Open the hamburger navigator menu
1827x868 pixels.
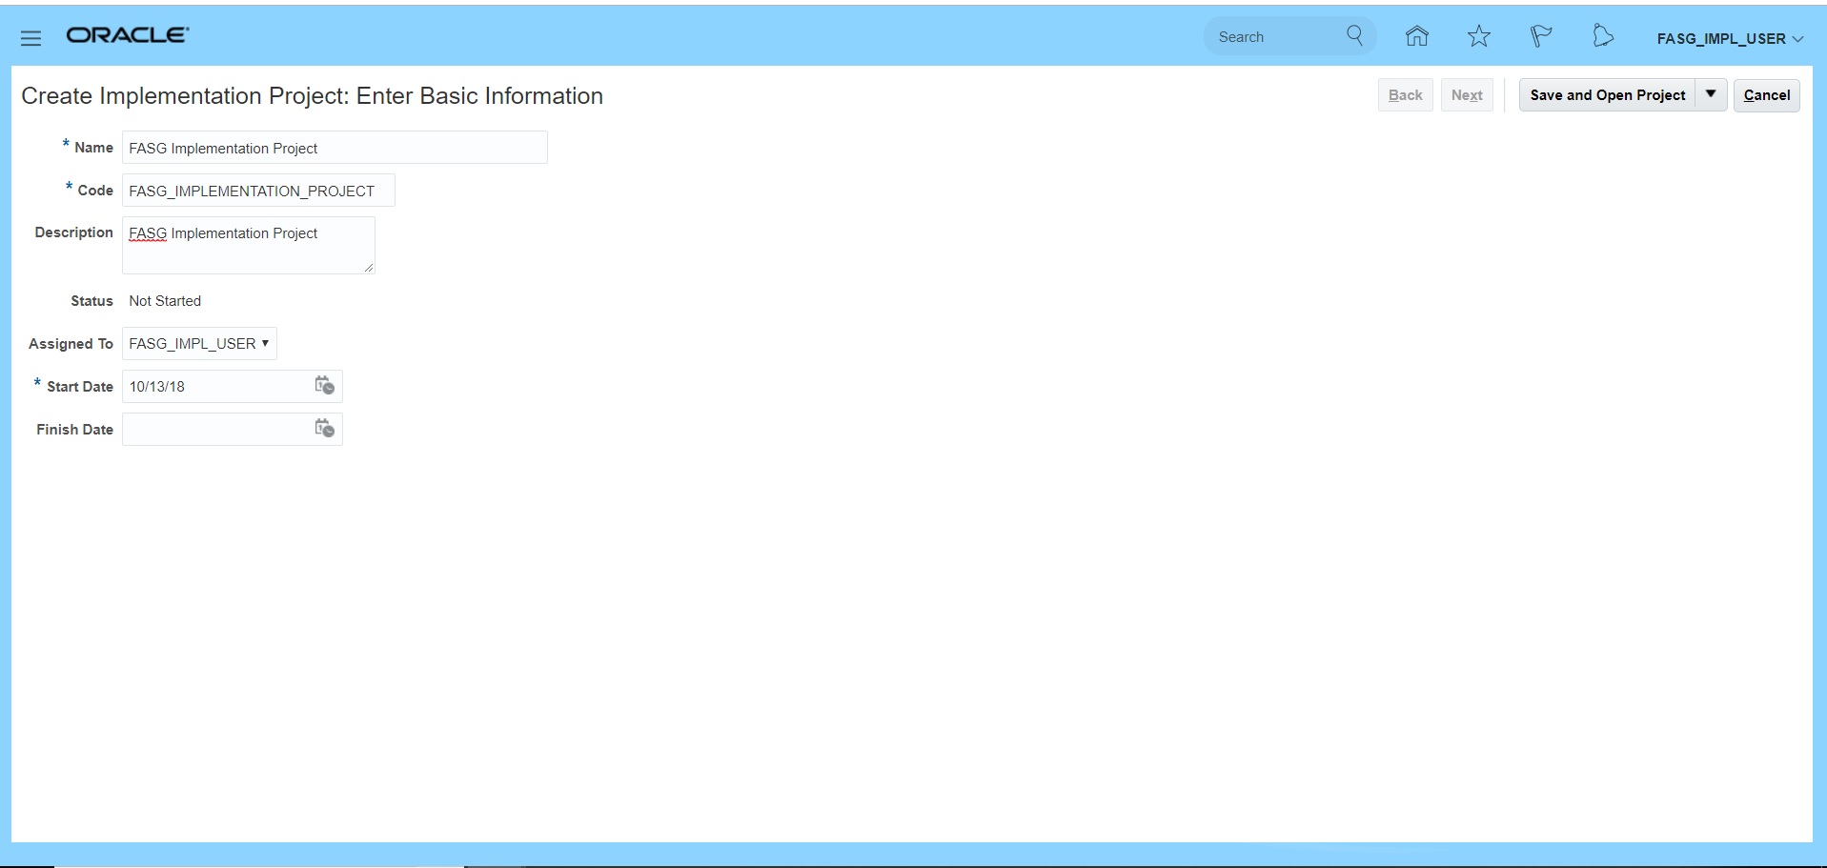[x=30, y=38]
